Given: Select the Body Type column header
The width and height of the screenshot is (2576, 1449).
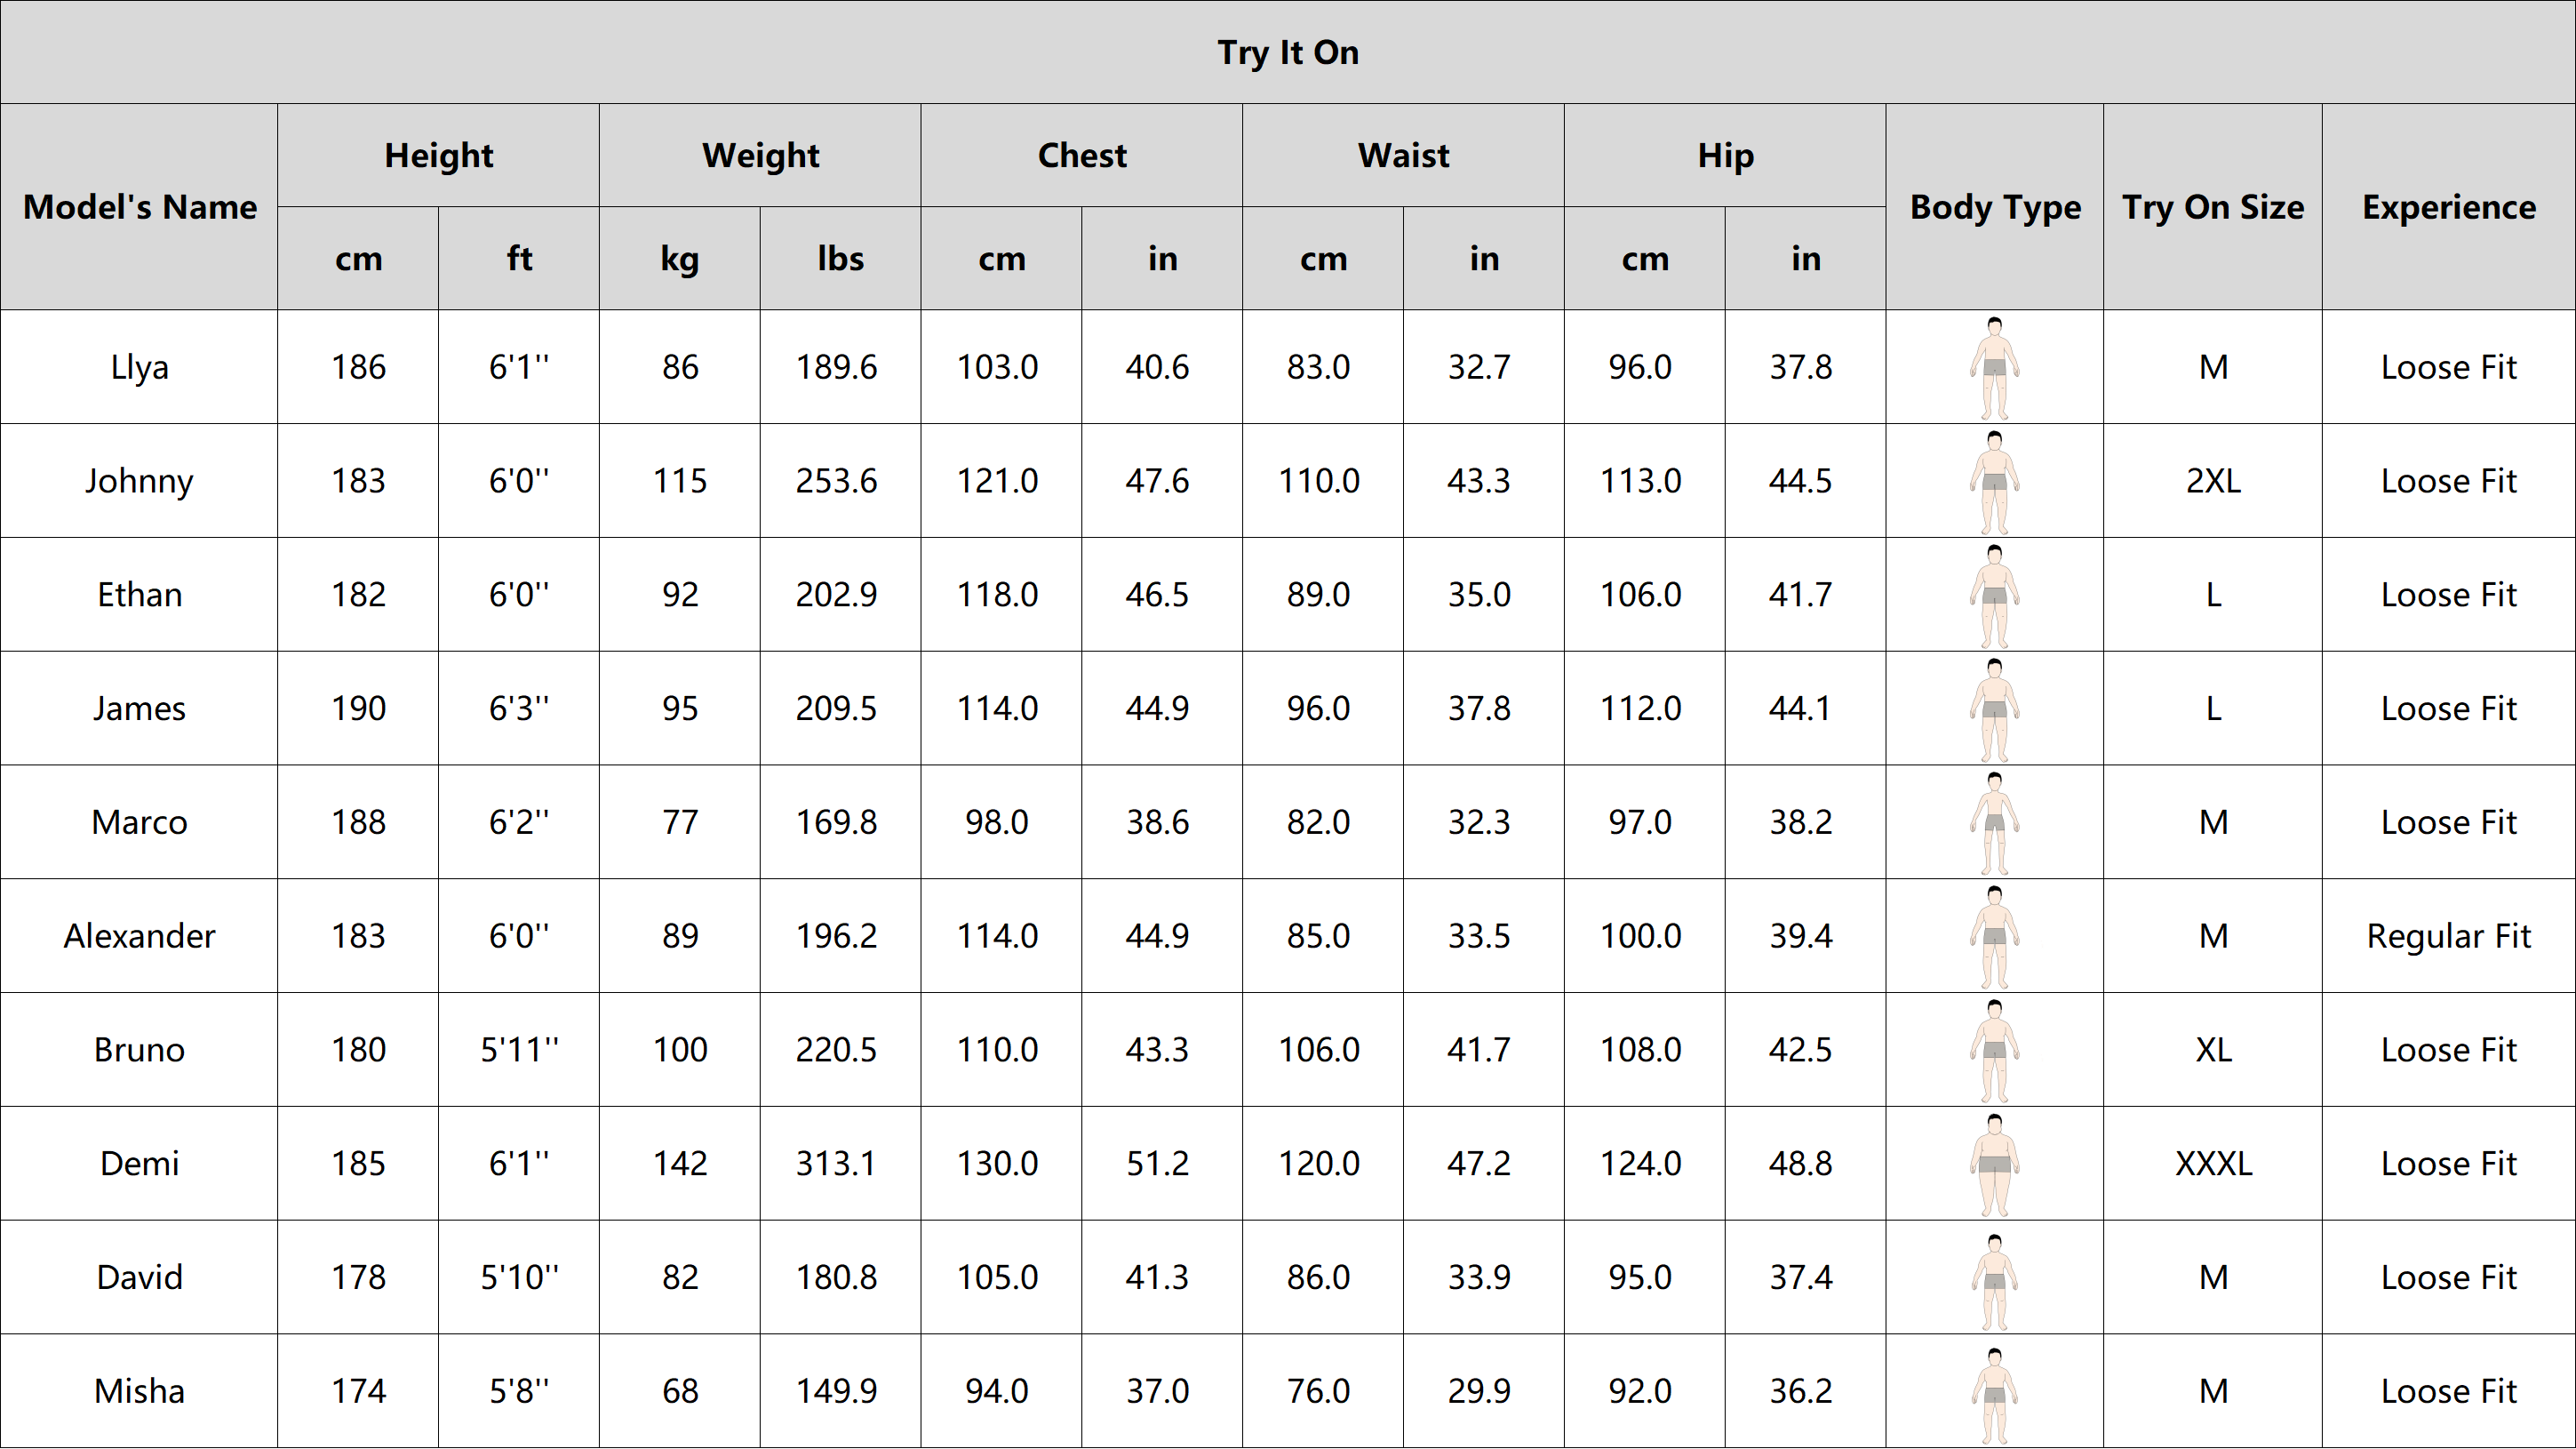Looking at the screenshot, I should pyautogui.click(x=1994, y=207).
